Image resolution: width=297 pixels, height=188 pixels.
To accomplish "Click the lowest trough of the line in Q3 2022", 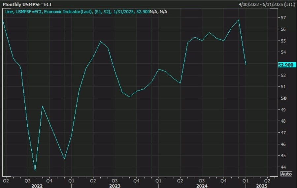I will 35,171.
